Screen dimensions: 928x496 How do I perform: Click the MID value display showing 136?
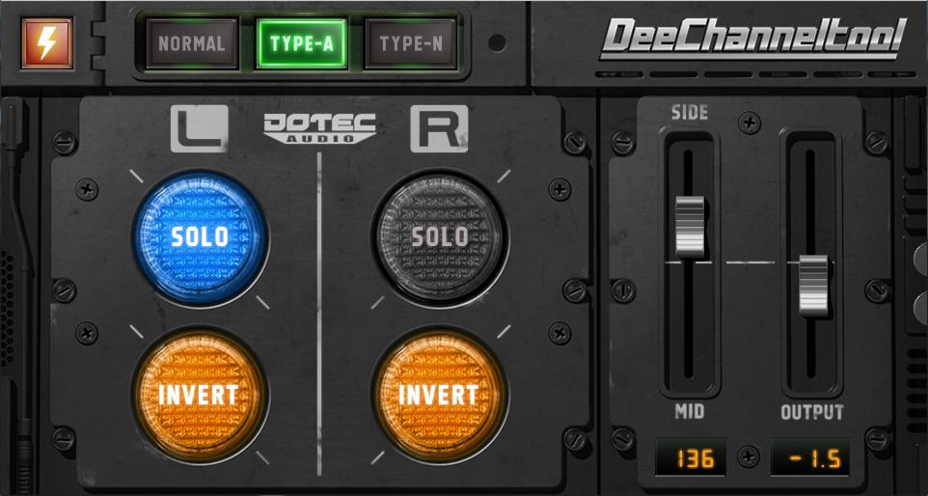pos(690,458)
